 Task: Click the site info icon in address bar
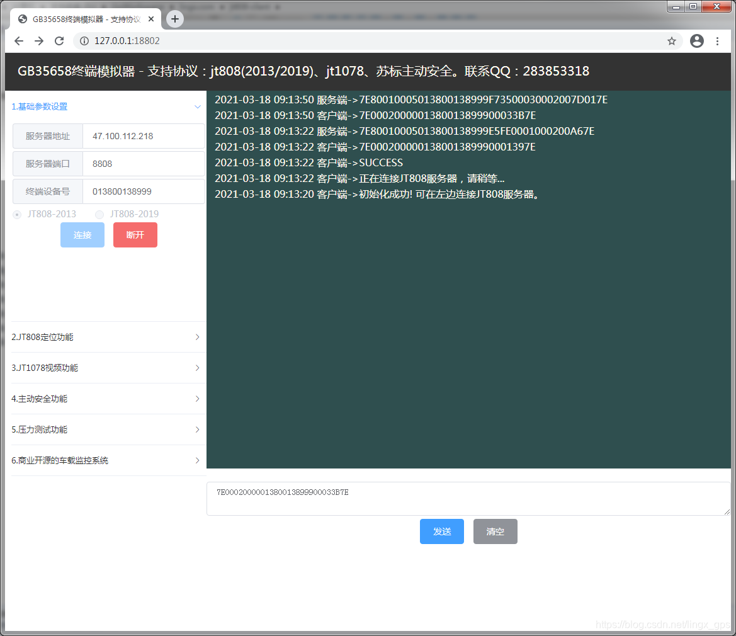[84, 41]
